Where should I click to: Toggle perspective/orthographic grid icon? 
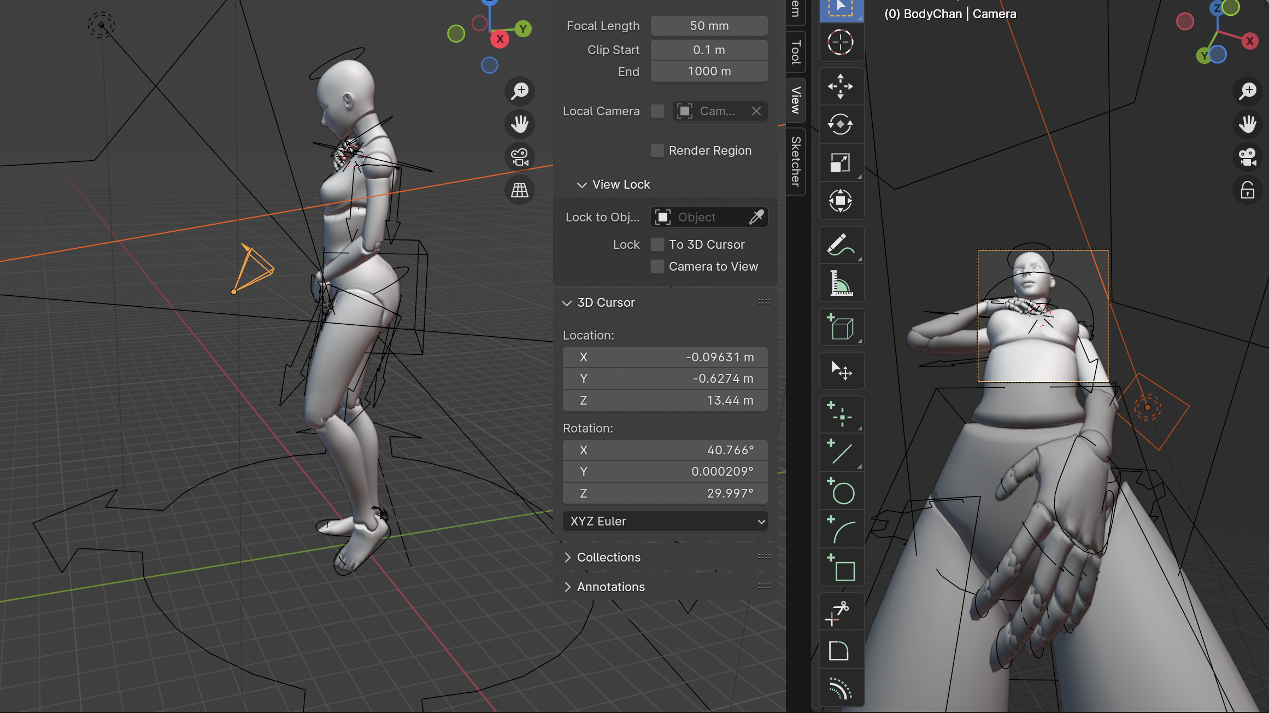[520, 190]
